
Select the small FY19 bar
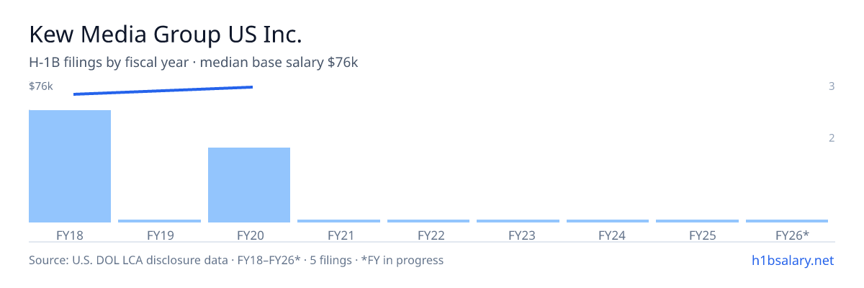point(159,221)
